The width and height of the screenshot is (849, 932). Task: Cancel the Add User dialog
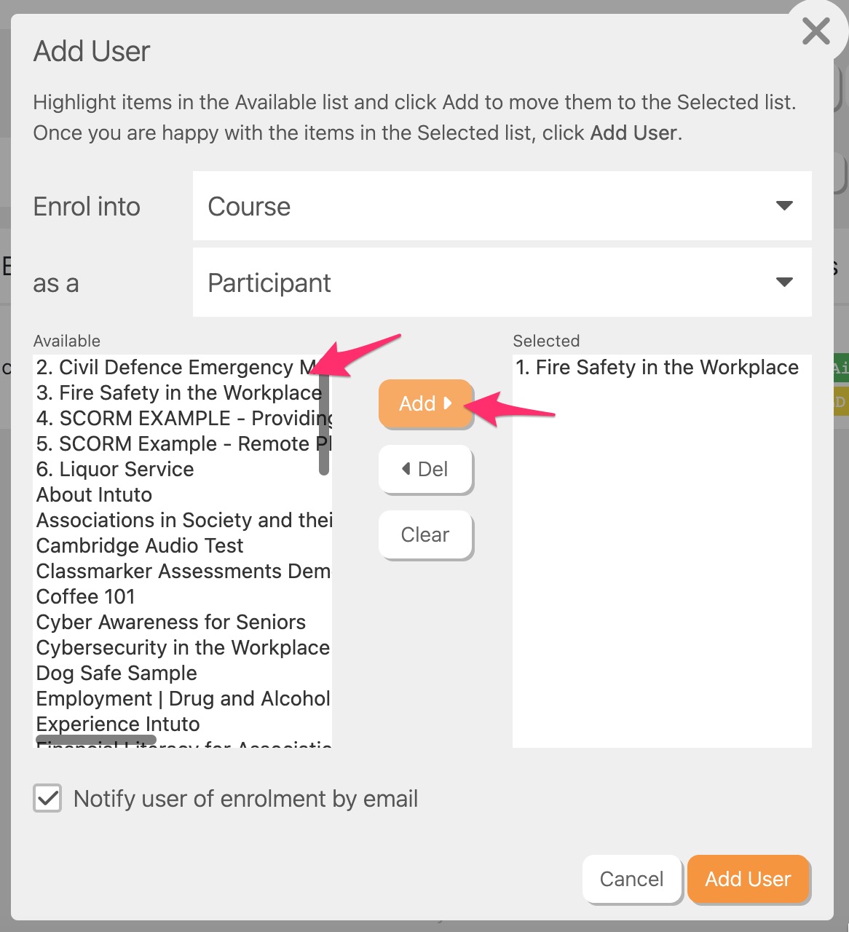coord(631,879)
